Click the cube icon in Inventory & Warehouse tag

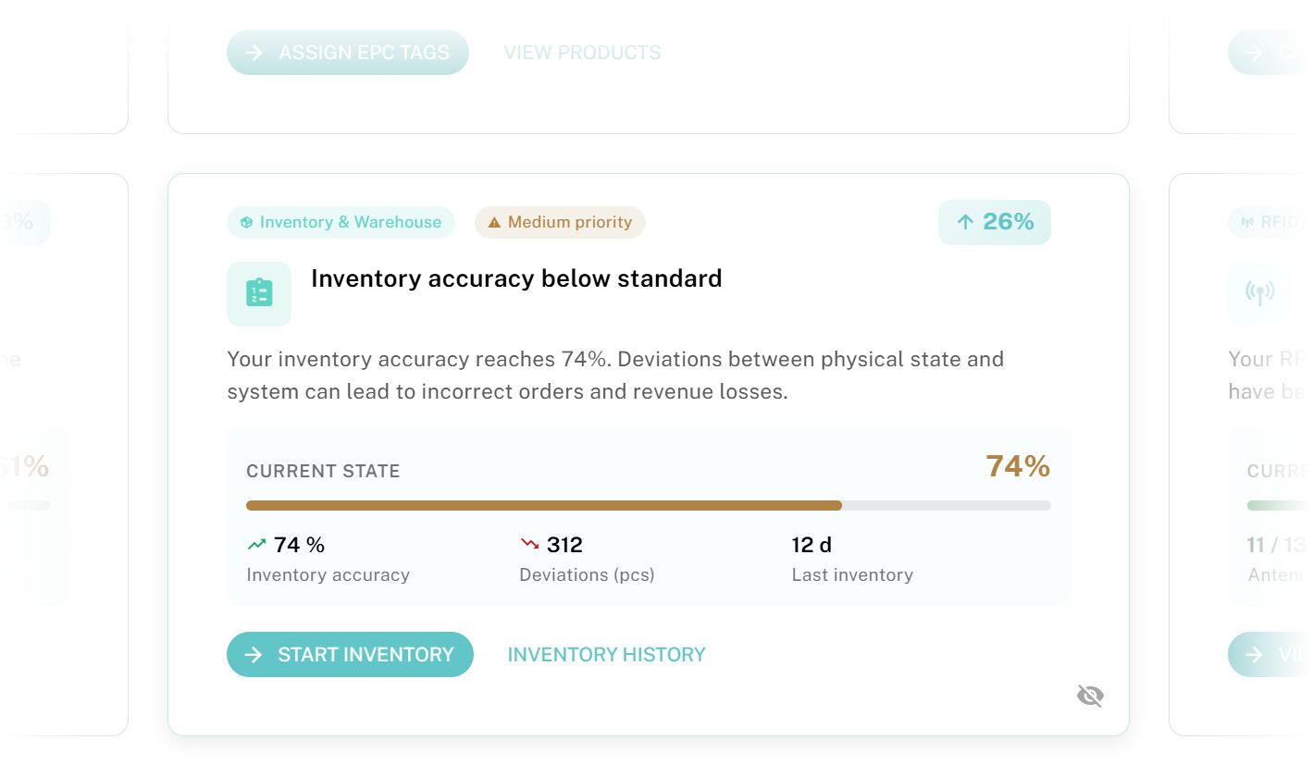pyautogui.click(x=246, y=223)
